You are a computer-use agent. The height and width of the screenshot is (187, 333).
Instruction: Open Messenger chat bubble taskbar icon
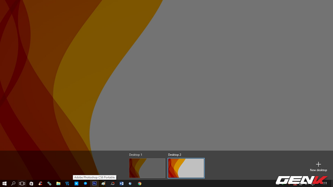pyautogui.click(x=85, y=183)
